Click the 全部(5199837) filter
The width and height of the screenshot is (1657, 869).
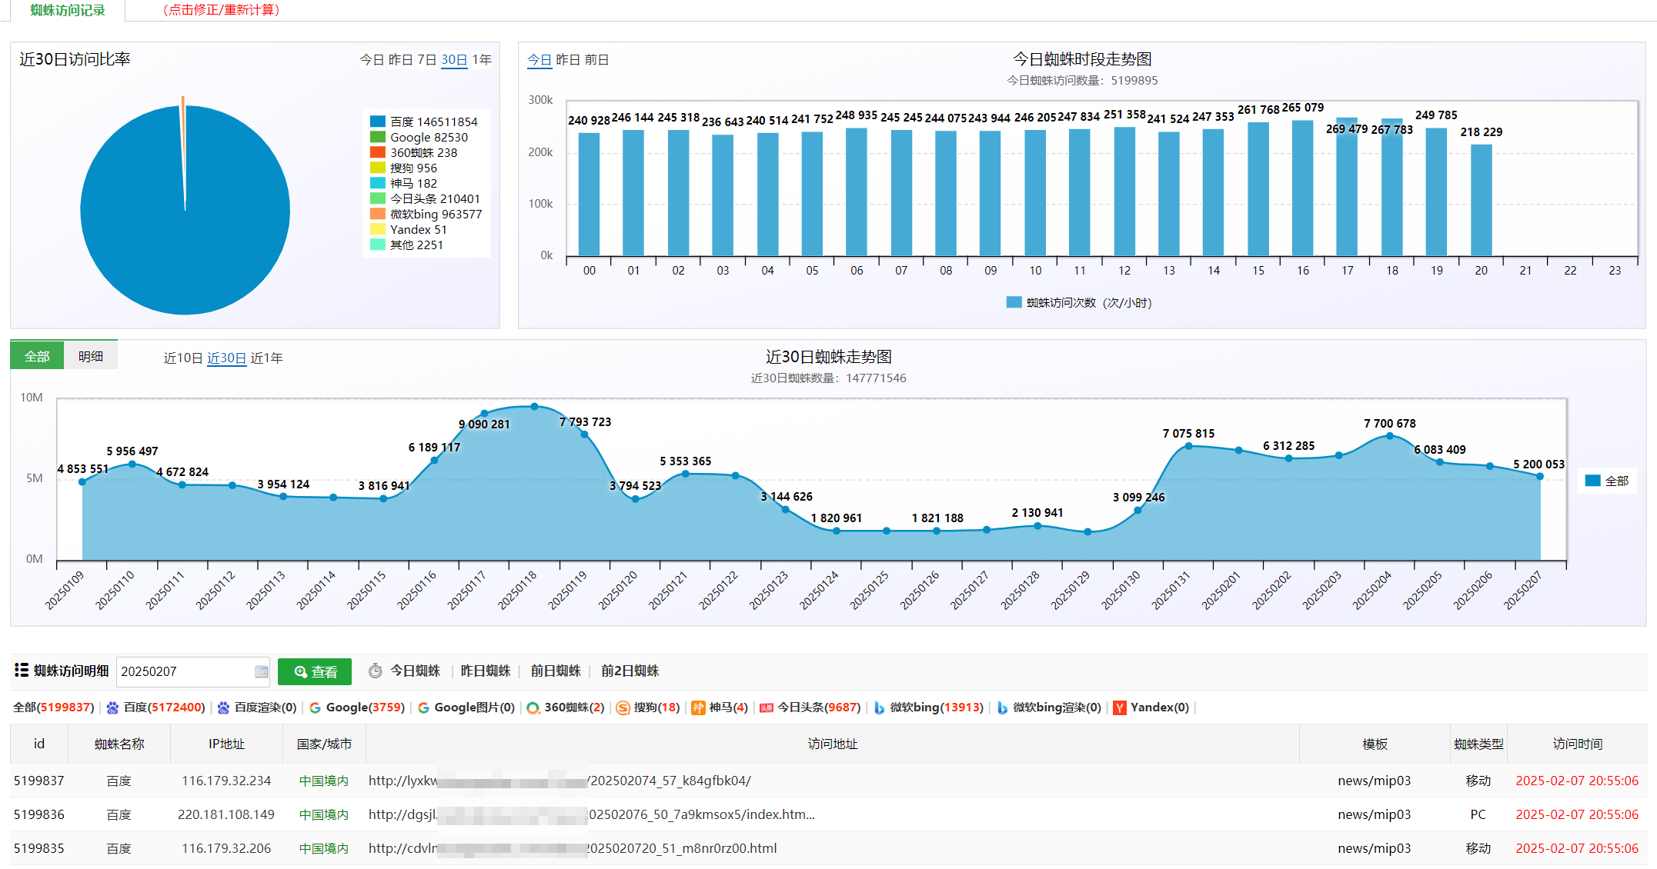pyautogui.click(x=54, y=708)
